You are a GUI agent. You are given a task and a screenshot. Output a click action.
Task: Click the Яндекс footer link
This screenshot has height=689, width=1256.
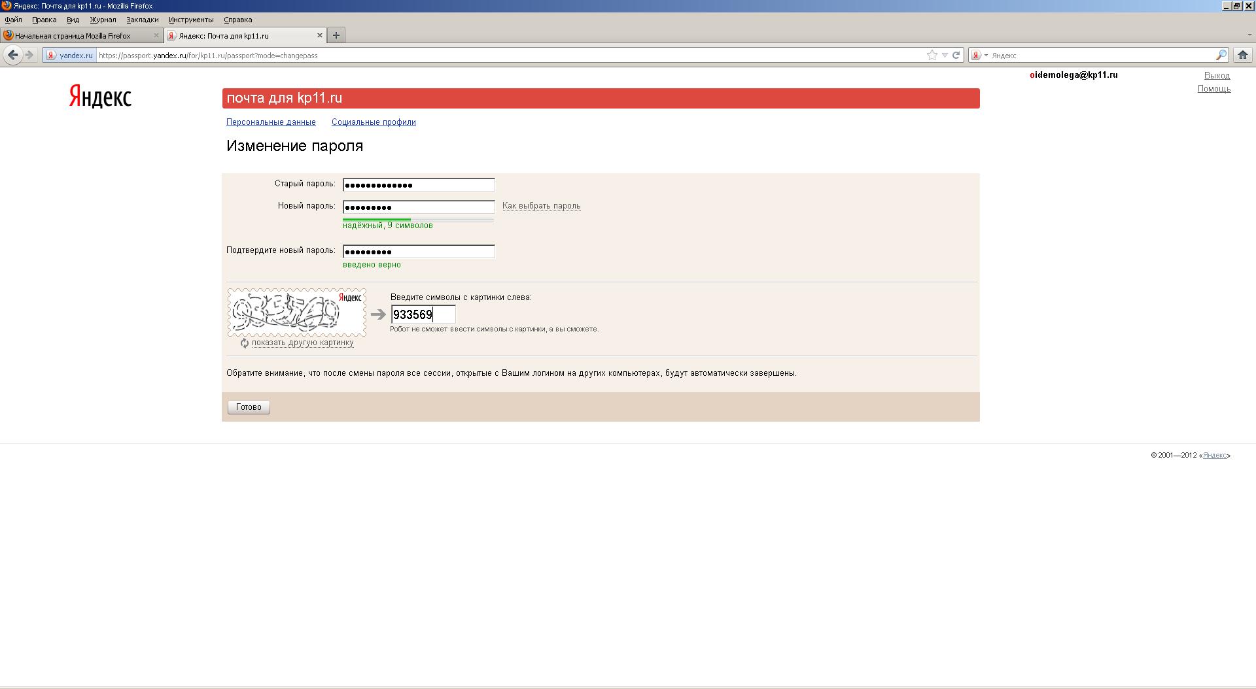pyautogui.click(x=1215, y=456)
